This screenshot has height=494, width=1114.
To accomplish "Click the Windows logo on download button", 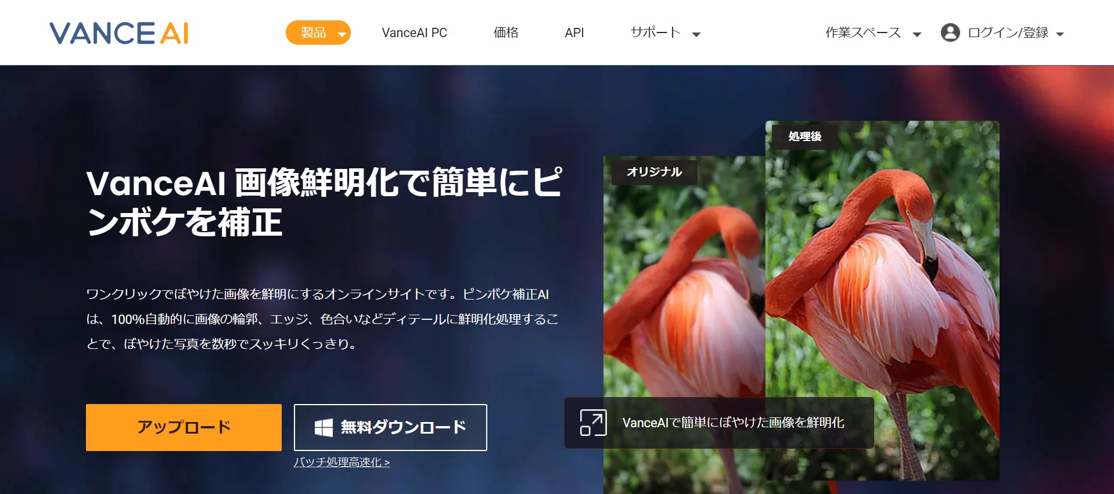I will click(324, 428).
